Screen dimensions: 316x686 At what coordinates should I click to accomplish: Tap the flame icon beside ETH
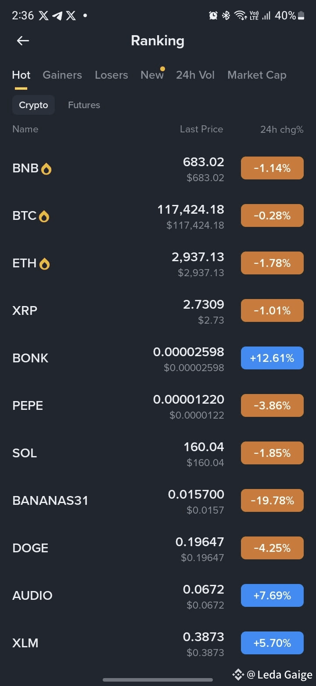point(44,263)
